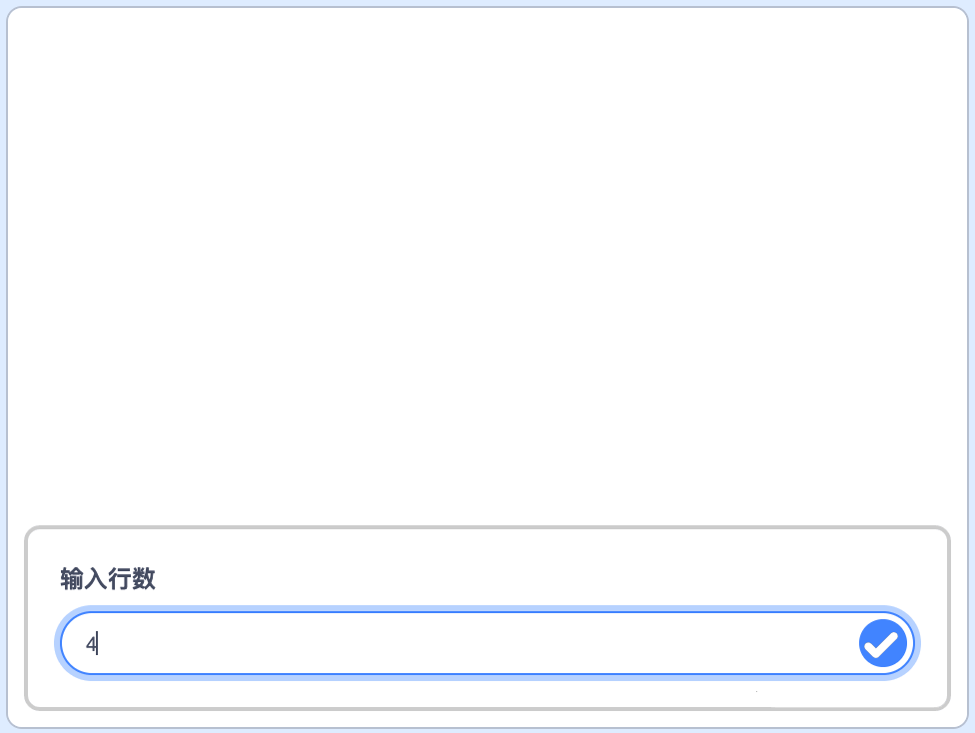The width and height of the screenshot is (975, 733).
Task: Place the cursor after the typed number 4
Action: 98,643
